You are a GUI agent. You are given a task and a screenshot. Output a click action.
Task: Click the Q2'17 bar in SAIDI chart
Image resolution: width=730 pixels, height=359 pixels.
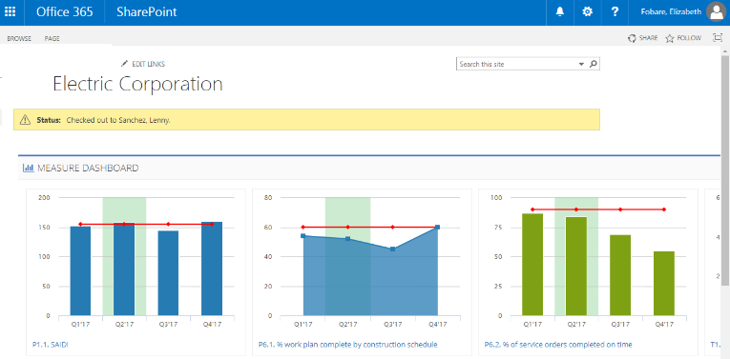124,269
